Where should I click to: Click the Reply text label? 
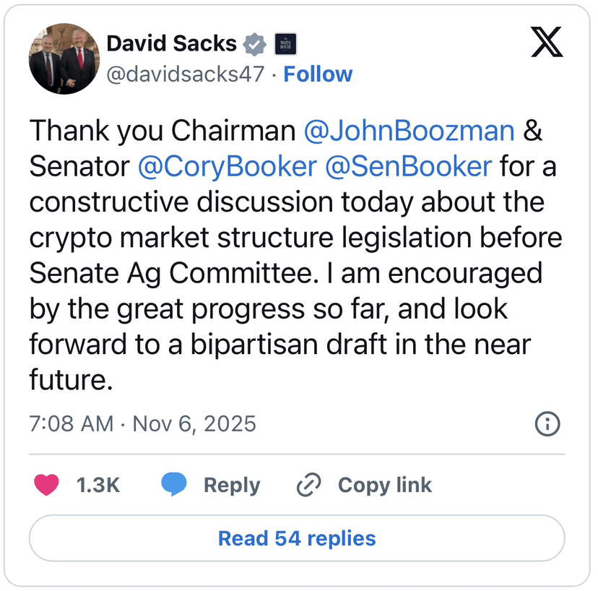231,485
